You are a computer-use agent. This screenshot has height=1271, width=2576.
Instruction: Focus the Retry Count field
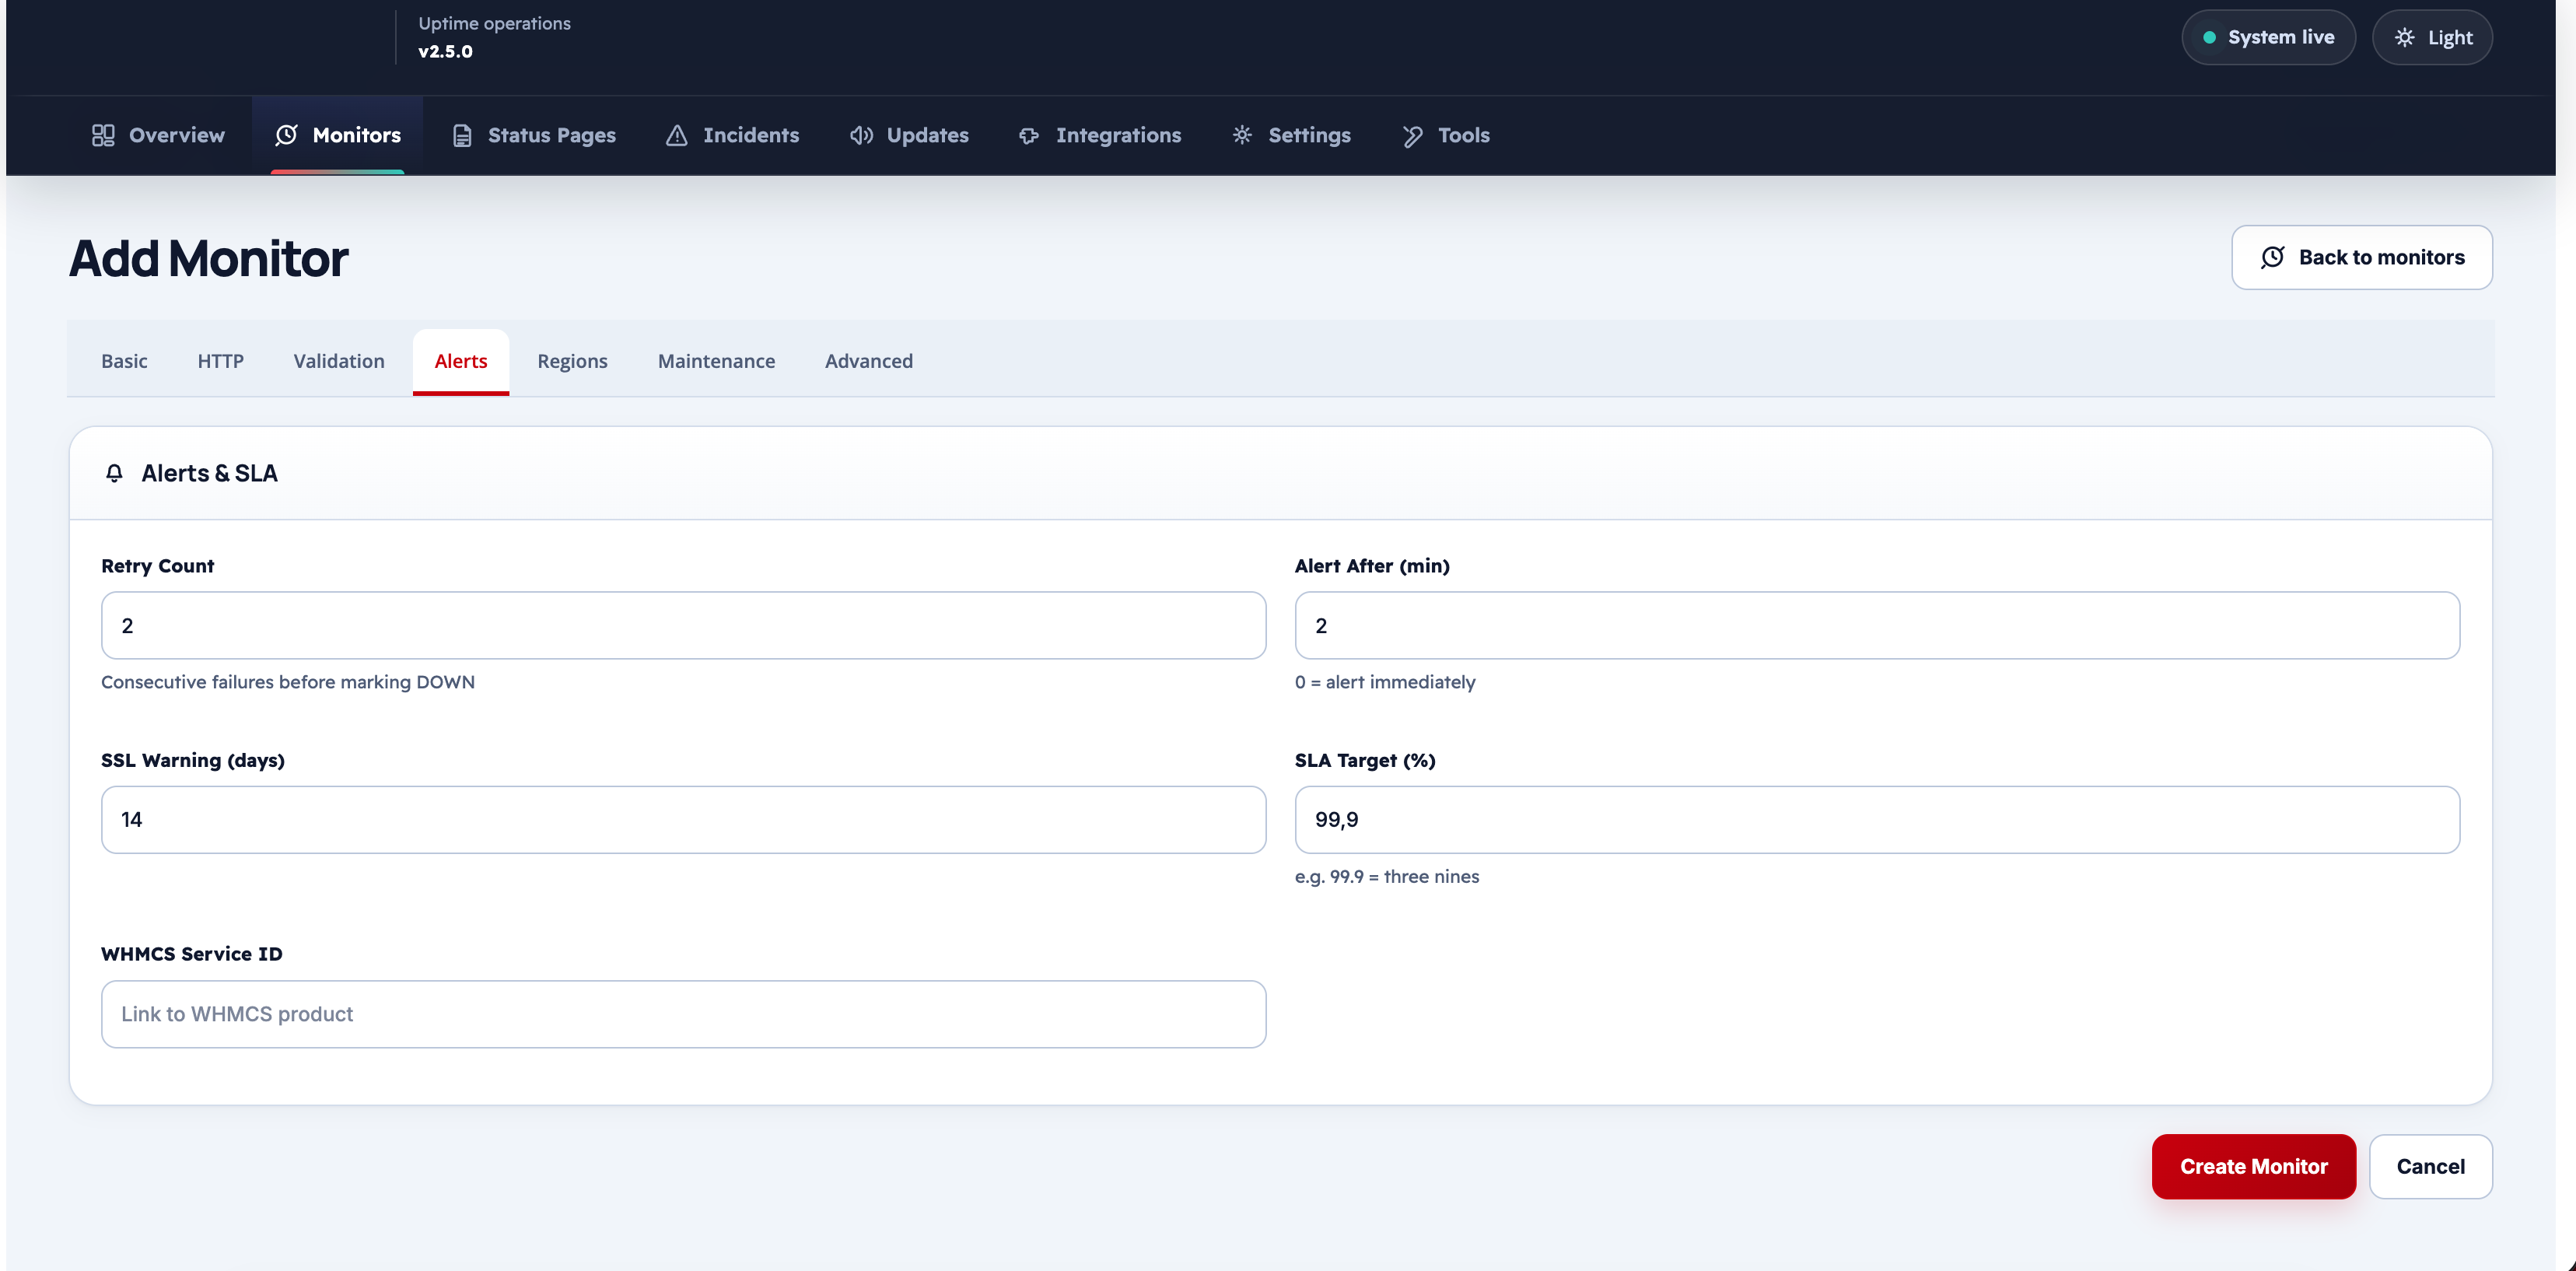[684, 625]
